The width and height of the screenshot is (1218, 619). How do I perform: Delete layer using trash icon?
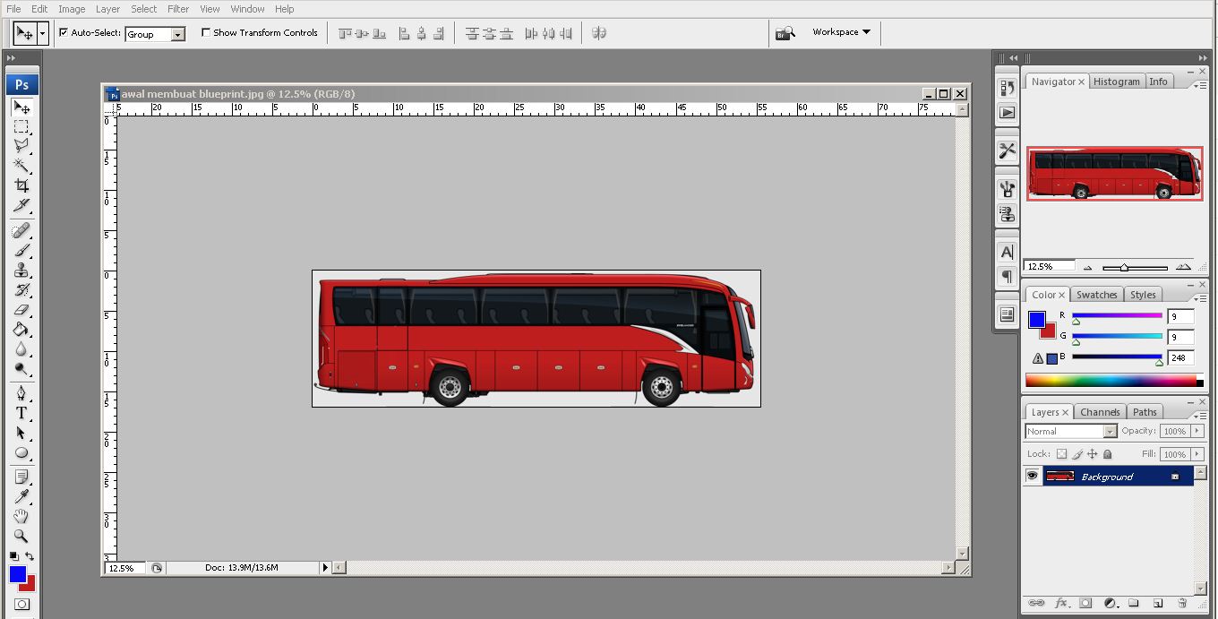point(1181,603)
